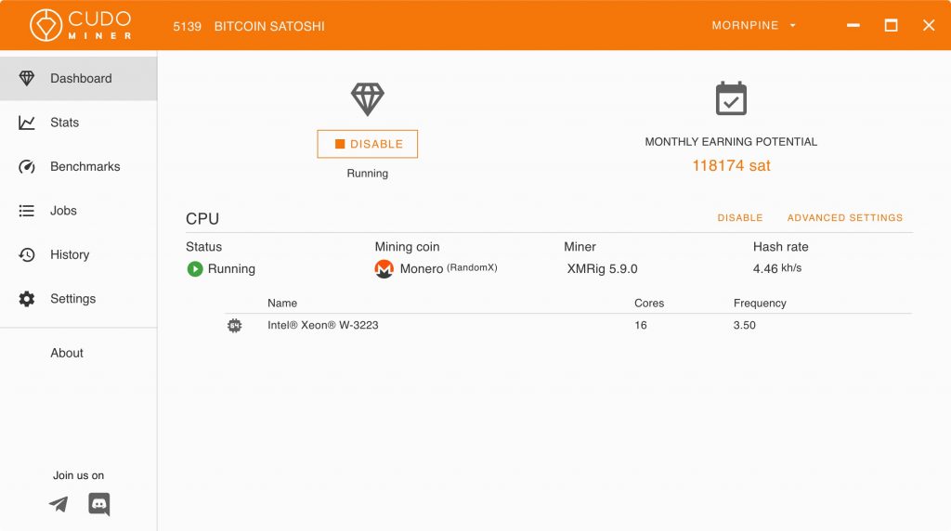Viewport: 951px width, 531px height.
Task: Click the 3.50 frequency value
Action: coord(744,326)
